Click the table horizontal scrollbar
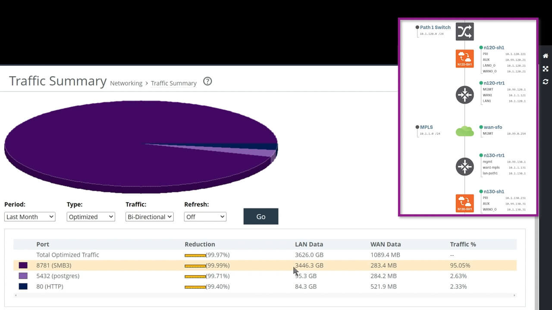Screen dimensions: 552x310 (x=265, y=295)
